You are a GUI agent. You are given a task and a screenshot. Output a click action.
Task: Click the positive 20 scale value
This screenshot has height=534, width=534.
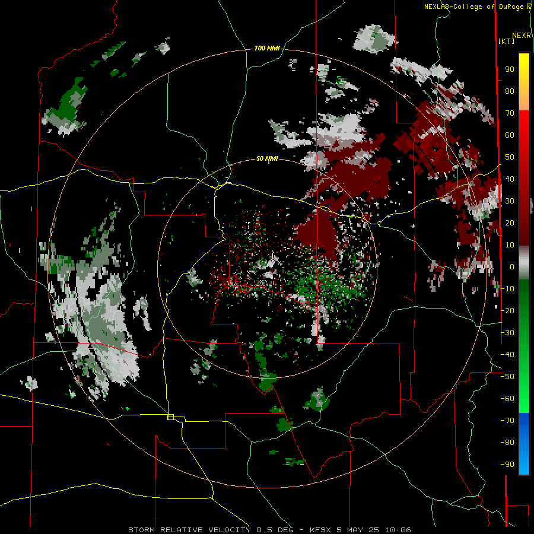510,223
